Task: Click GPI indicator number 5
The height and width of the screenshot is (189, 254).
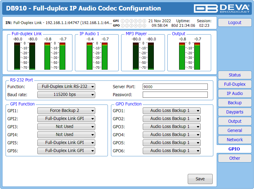Action: click(x=140, y=21)
